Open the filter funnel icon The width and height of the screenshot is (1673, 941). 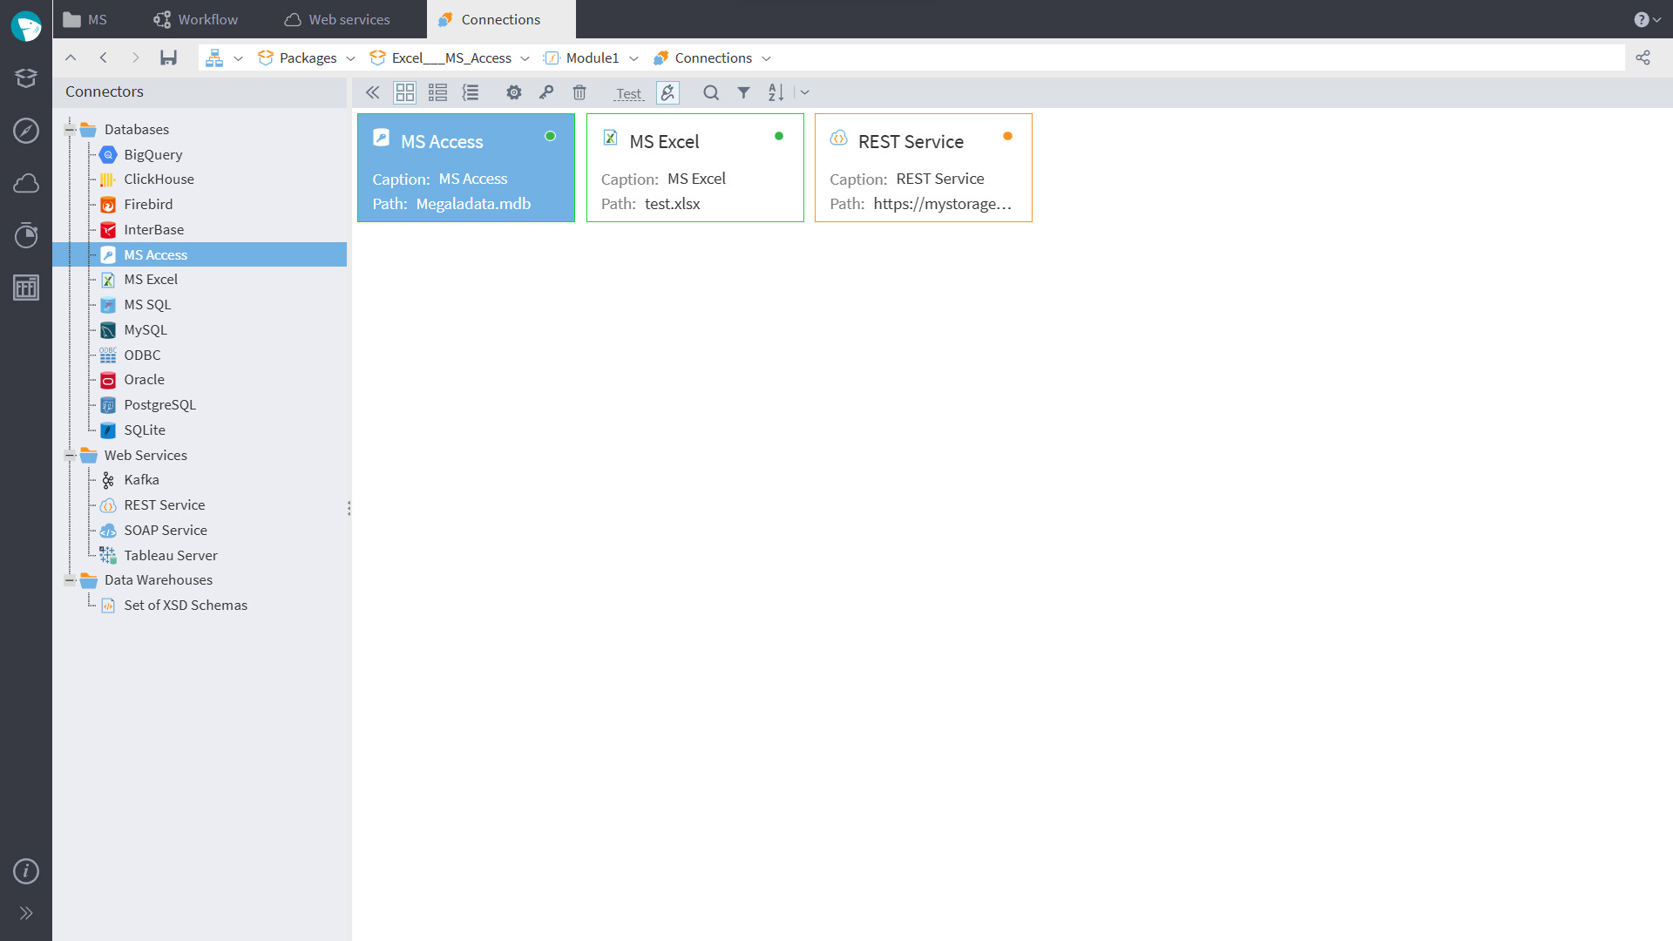tap(743, 92)
